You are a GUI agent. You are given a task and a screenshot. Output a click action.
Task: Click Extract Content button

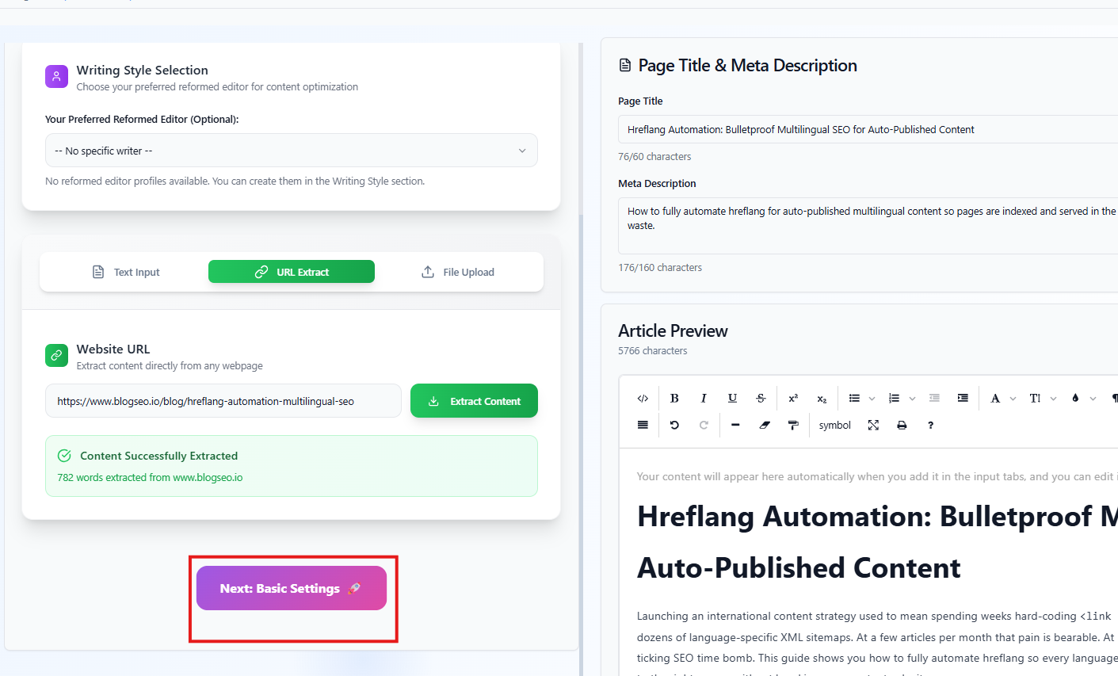pyautogui.click(x=474, y=401)
